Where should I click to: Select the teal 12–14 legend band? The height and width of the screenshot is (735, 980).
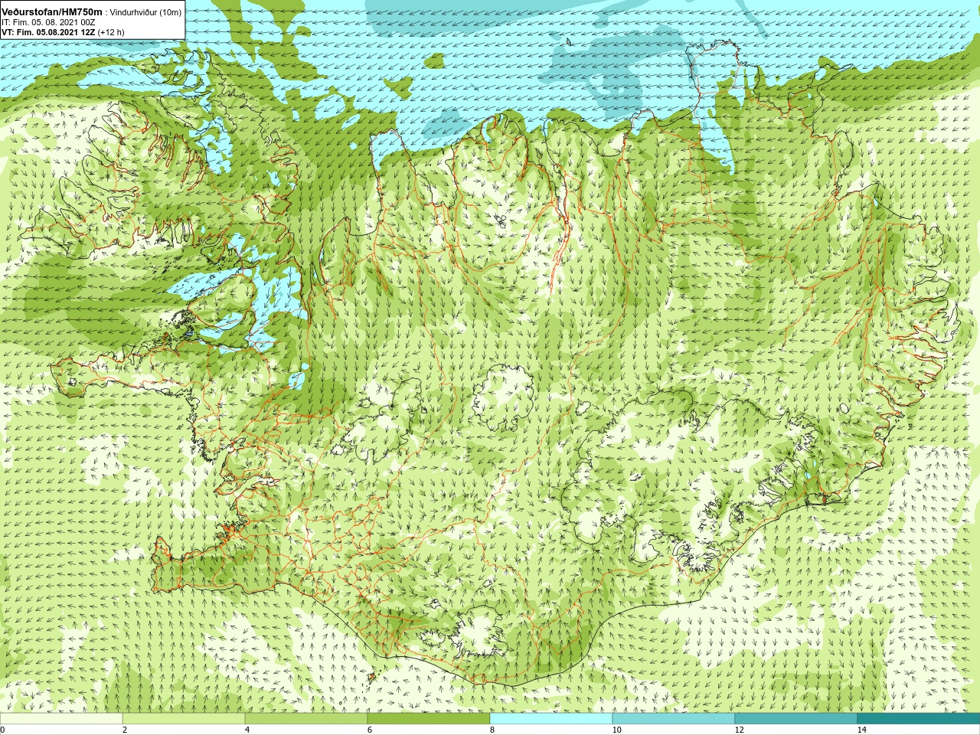(x=796, y=719)
